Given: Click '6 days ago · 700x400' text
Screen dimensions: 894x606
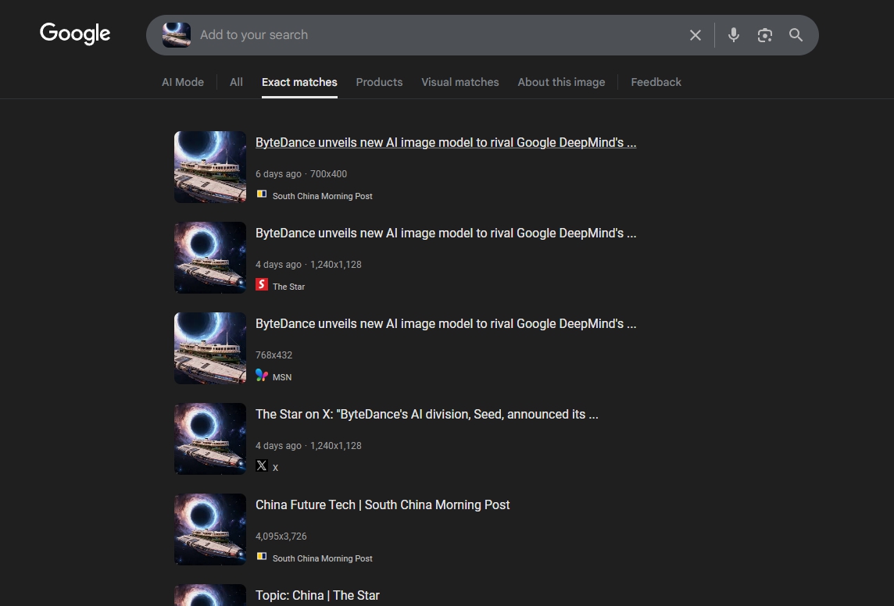Looking at the screenshot, I should [301, 173].
